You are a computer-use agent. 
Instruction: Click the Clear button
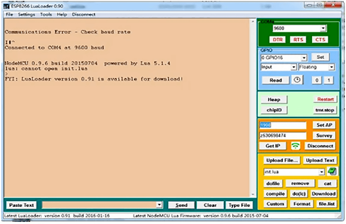[x=210, y=205]
